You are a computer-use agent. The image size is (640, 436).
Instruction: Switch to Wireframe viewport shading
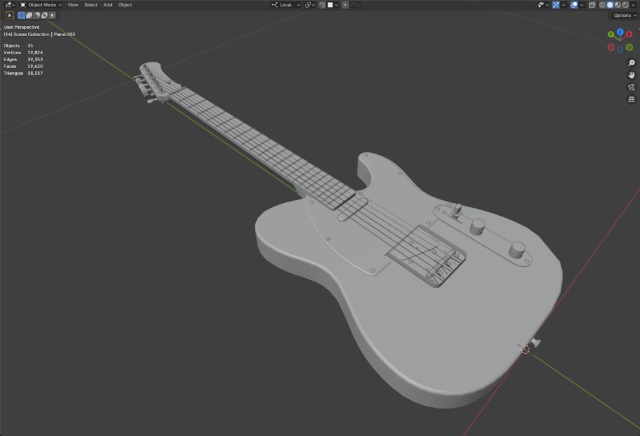click(602, 5)
